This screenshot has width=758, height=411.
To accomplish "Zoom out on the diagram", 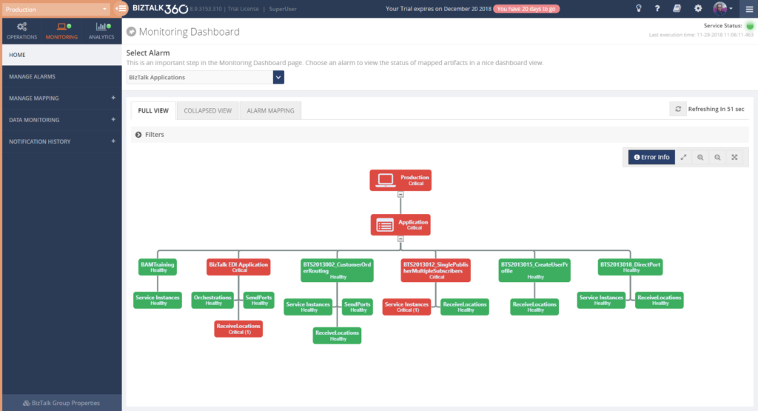I will point(717,157).
